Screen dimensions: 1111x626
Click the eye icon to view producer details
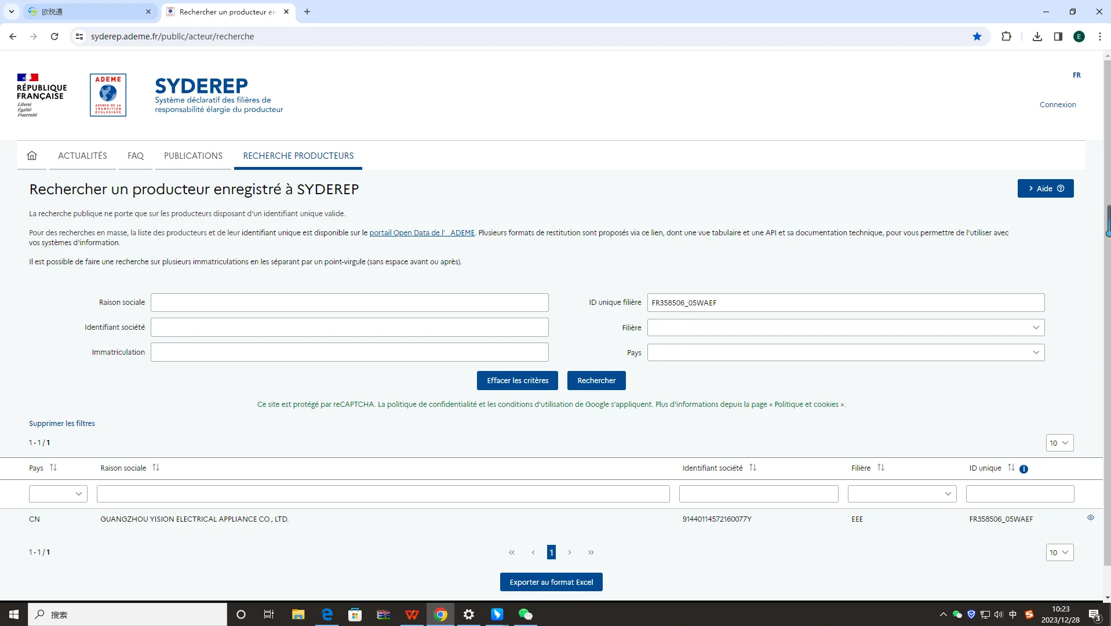[1090, 518]
